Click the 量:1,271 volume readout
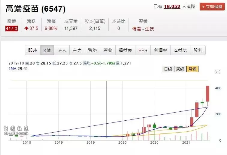 (123, 63)
